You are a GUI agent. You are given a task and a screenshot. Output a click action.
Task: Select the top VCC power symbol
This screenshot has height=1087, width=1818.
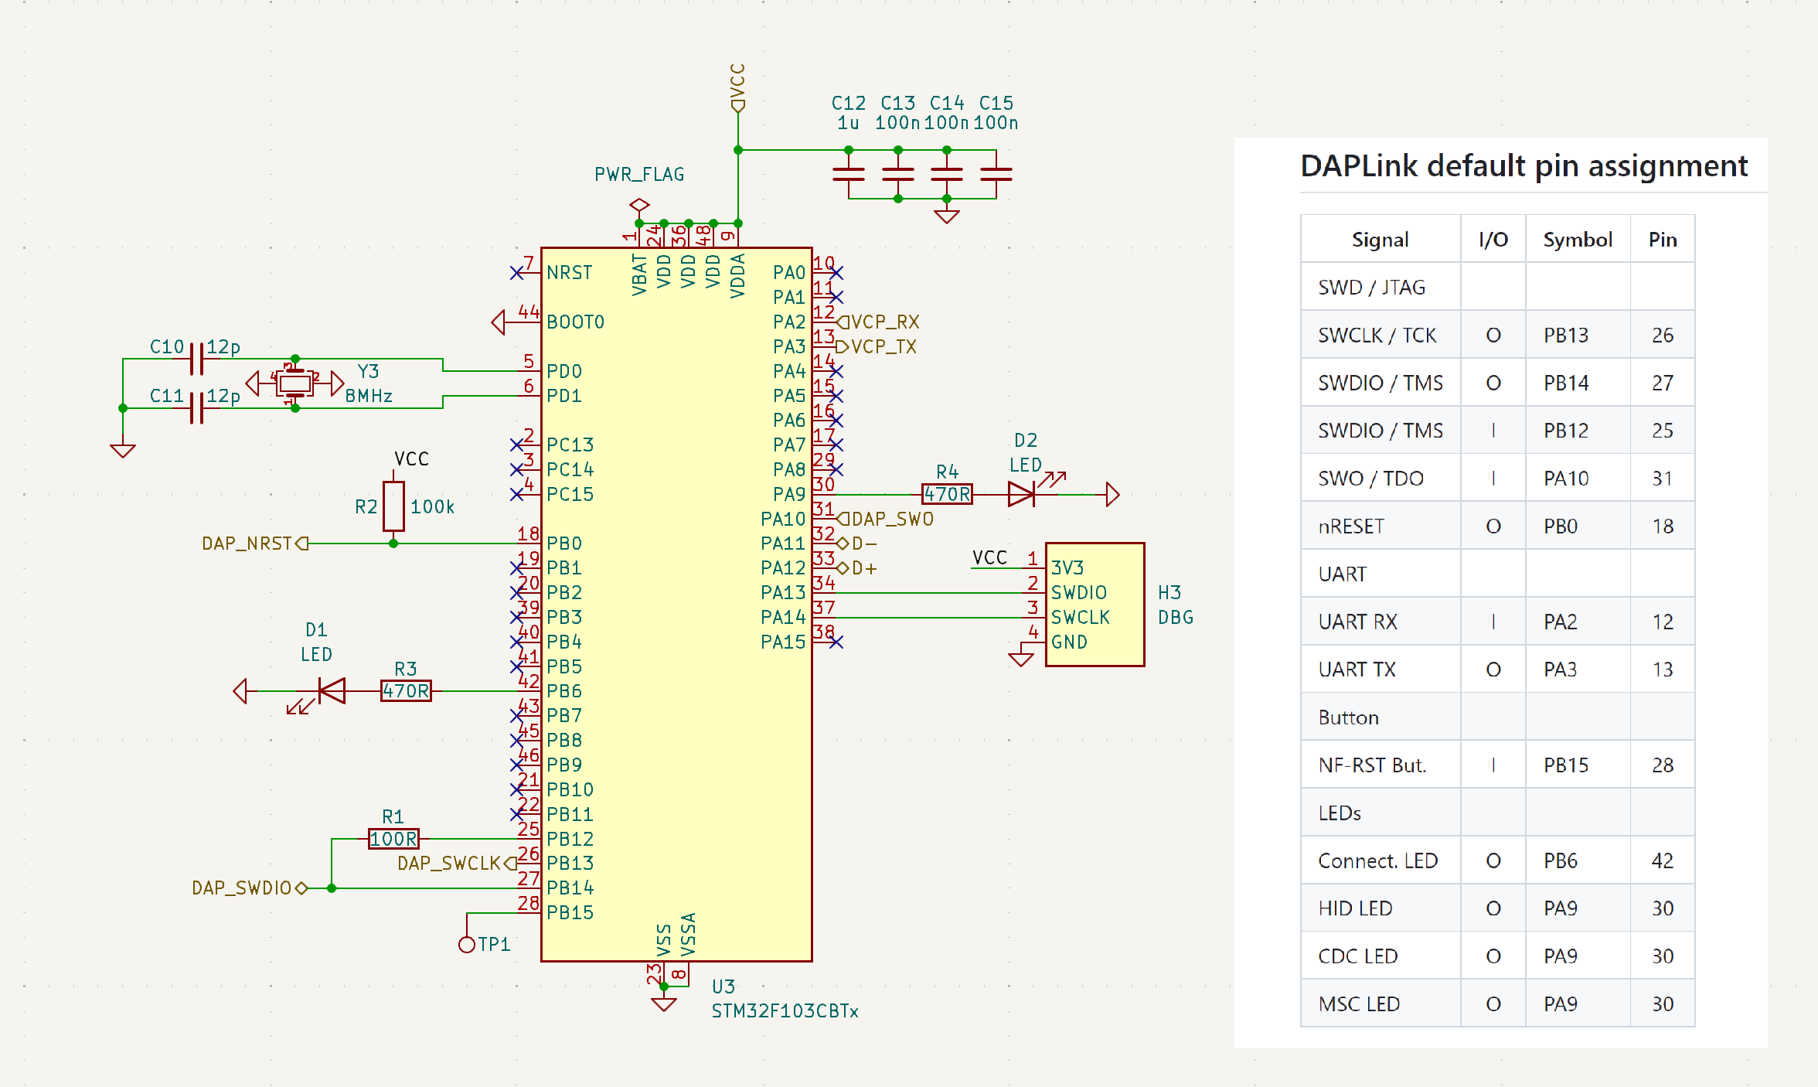coord(738,88)
